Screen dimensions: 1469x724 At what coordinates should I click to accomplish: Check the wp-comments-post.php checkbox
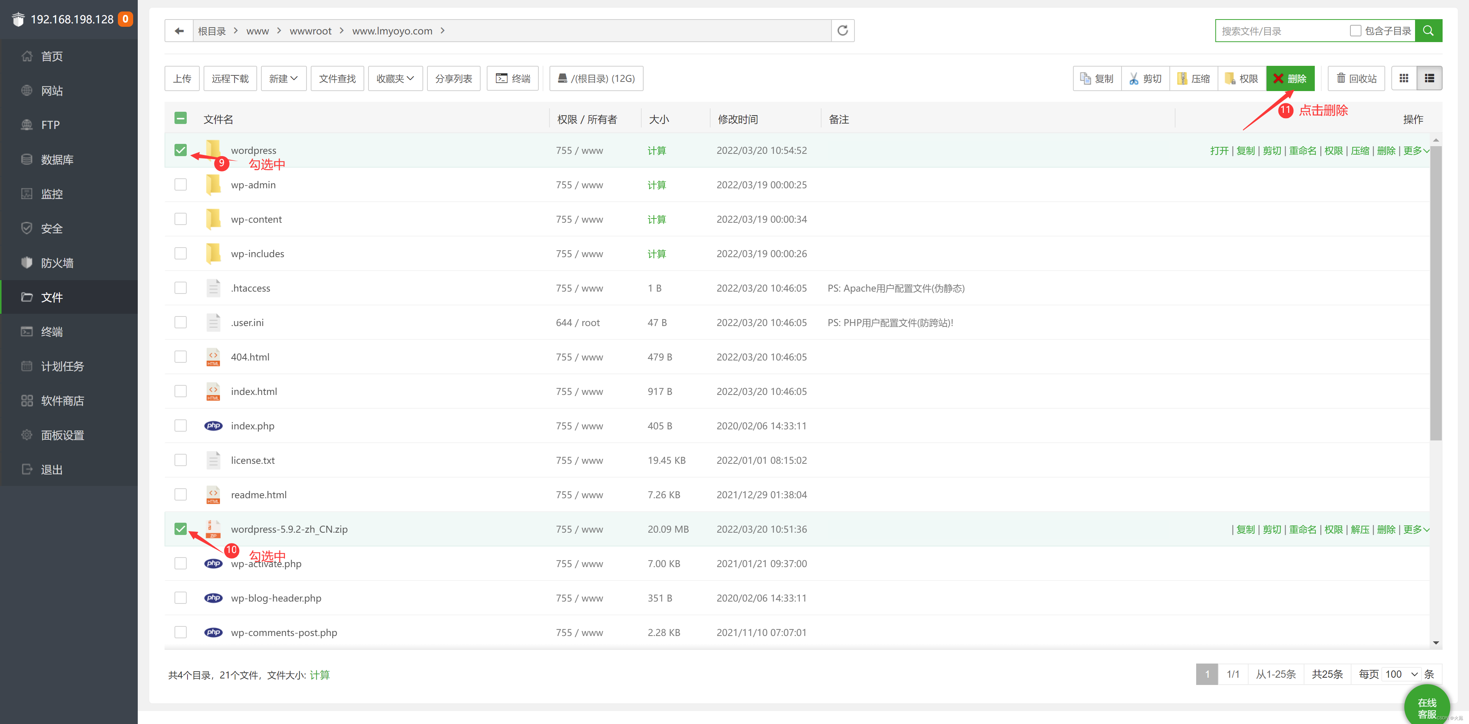pyautogui.click(x=180, y=632)
